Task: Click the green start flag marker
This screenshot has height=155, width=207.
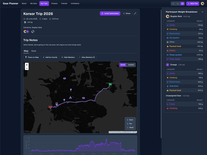Action: [x=110, y=85]
